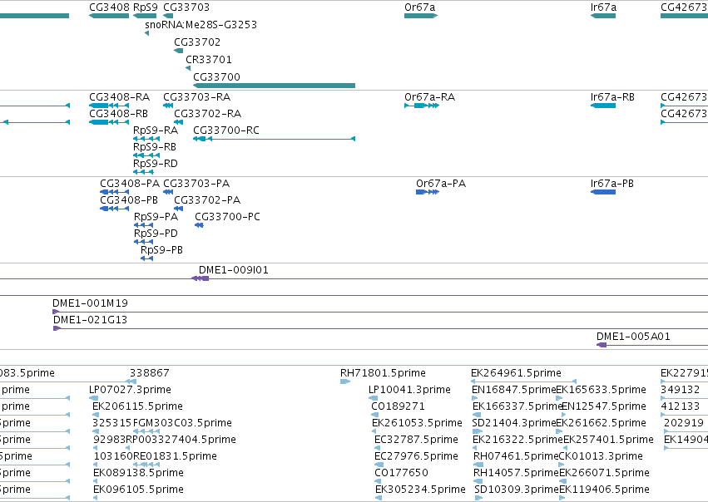Click the CO189271 EST label

pos(398,406)
